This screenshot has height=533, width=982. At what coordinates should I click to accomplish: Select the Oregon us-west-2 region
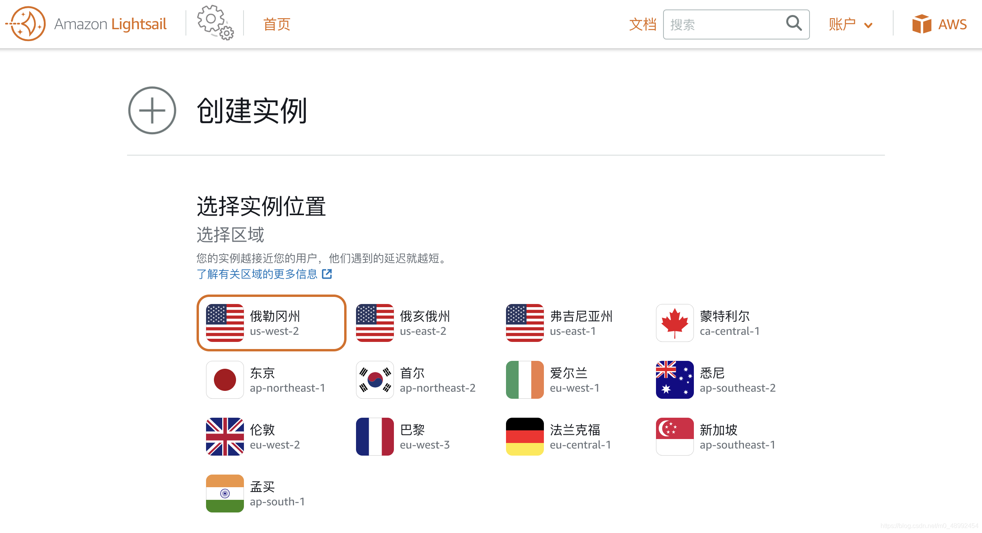click(x=271, y=323)
